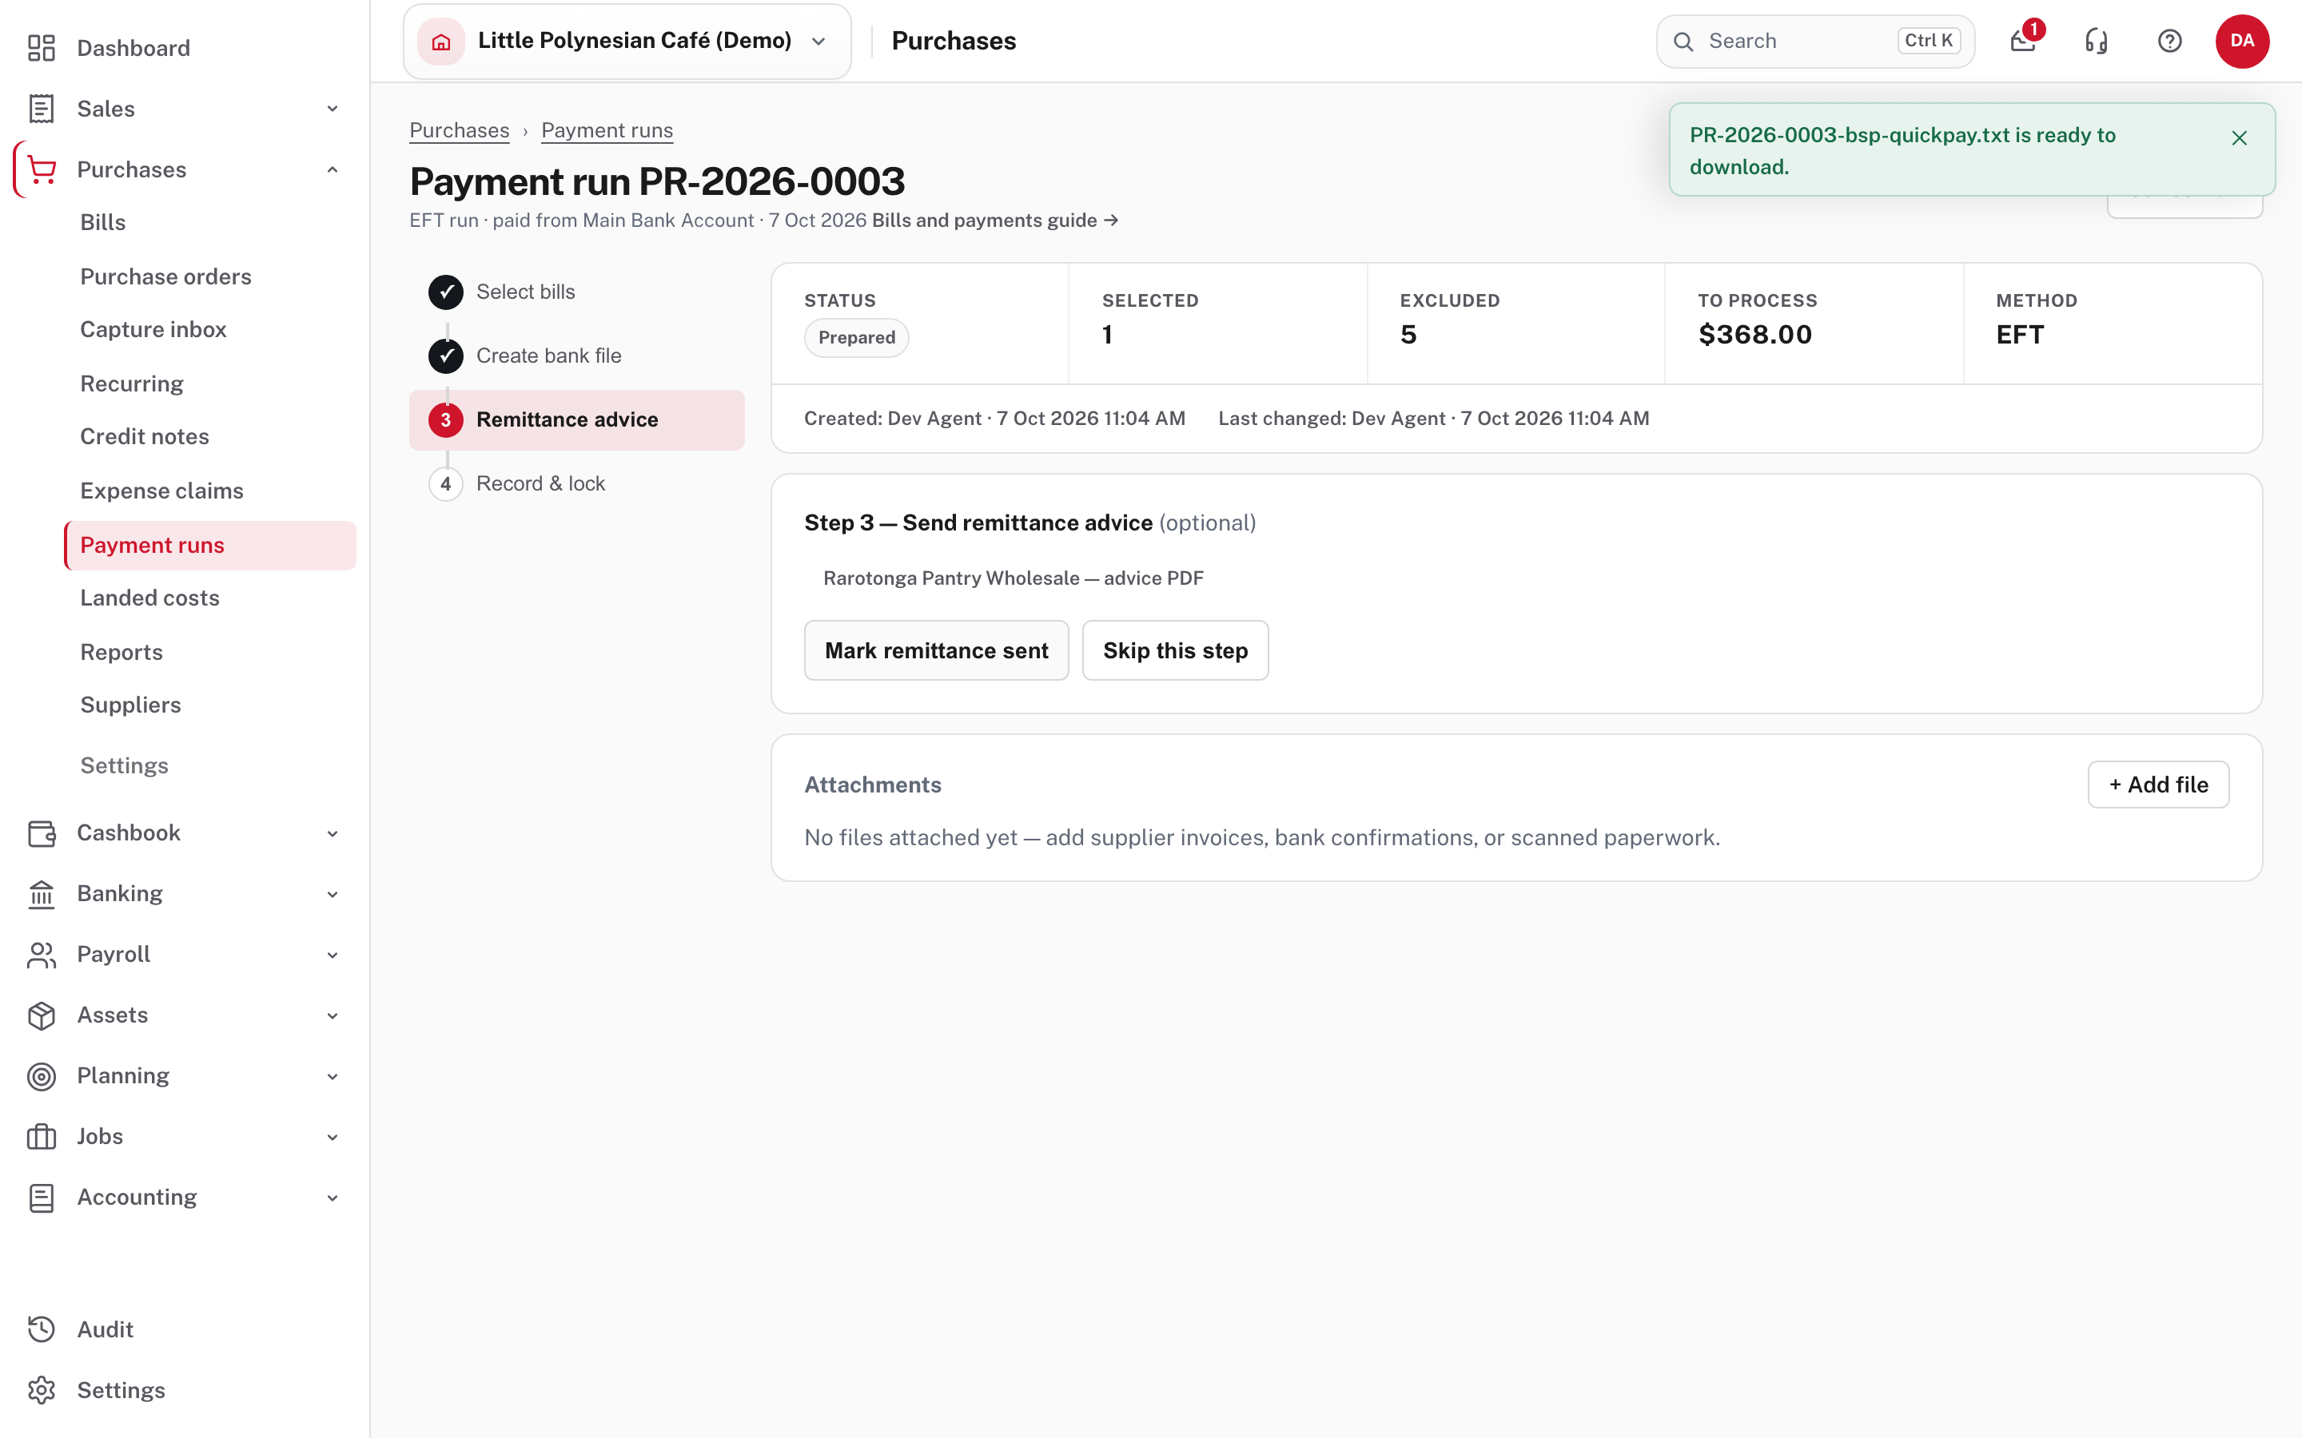Open the Little Polynesian Café company dropdown
2302x1438 pixels.
[627, 41]
